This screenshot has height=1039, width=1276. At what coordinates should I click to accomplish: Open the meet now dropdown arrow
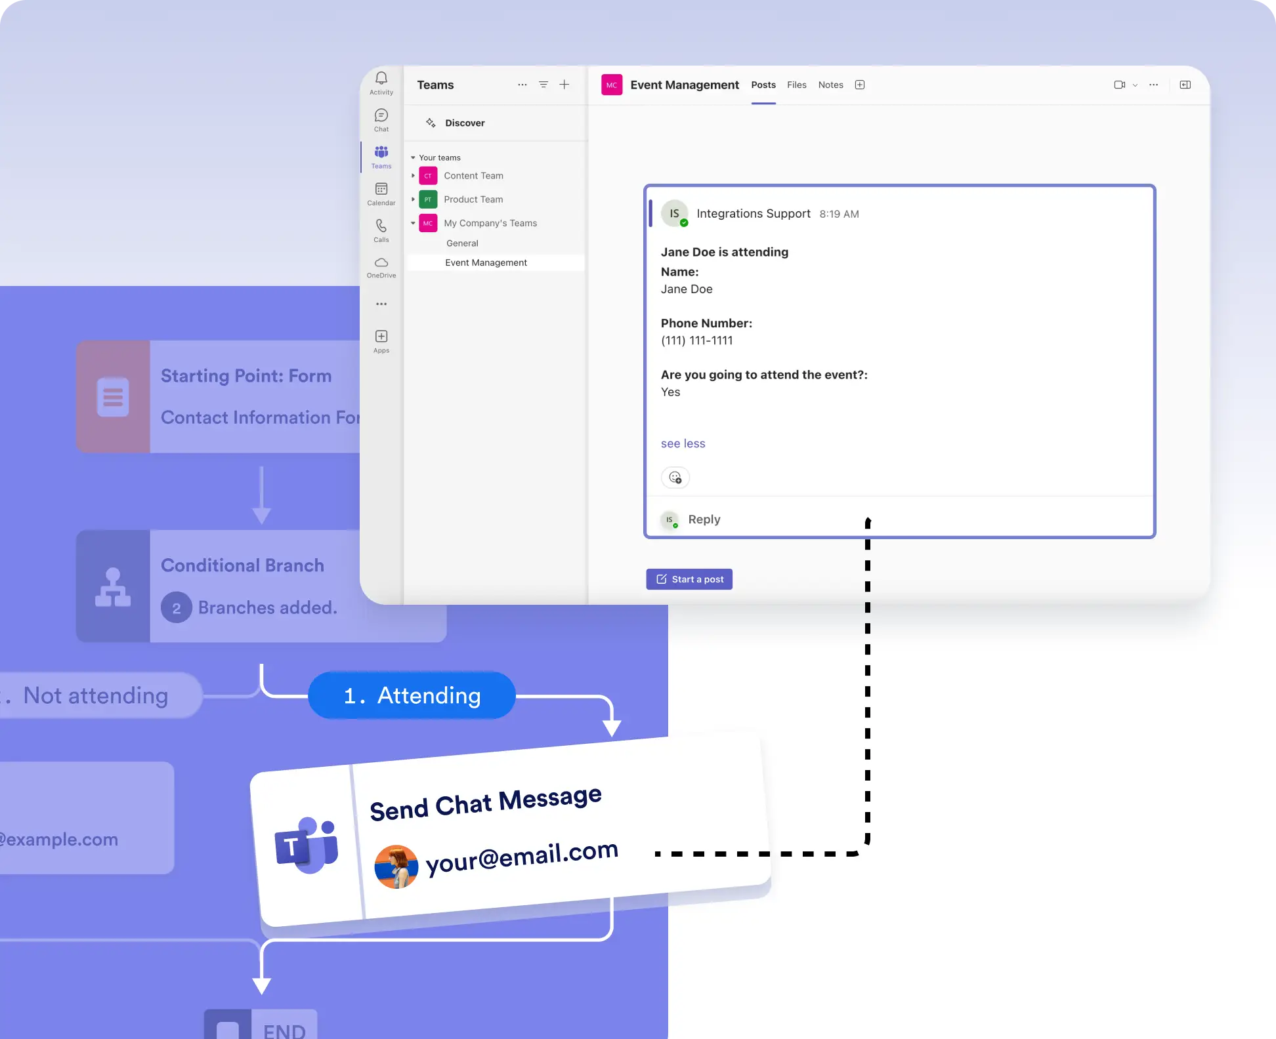click(x=1135, y=85)
